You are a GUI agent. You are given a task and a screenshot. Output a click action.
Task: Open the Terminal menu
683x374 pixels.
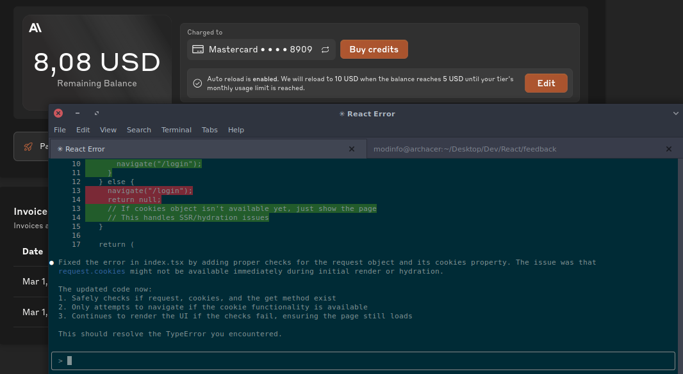click(x=176, y=130)
